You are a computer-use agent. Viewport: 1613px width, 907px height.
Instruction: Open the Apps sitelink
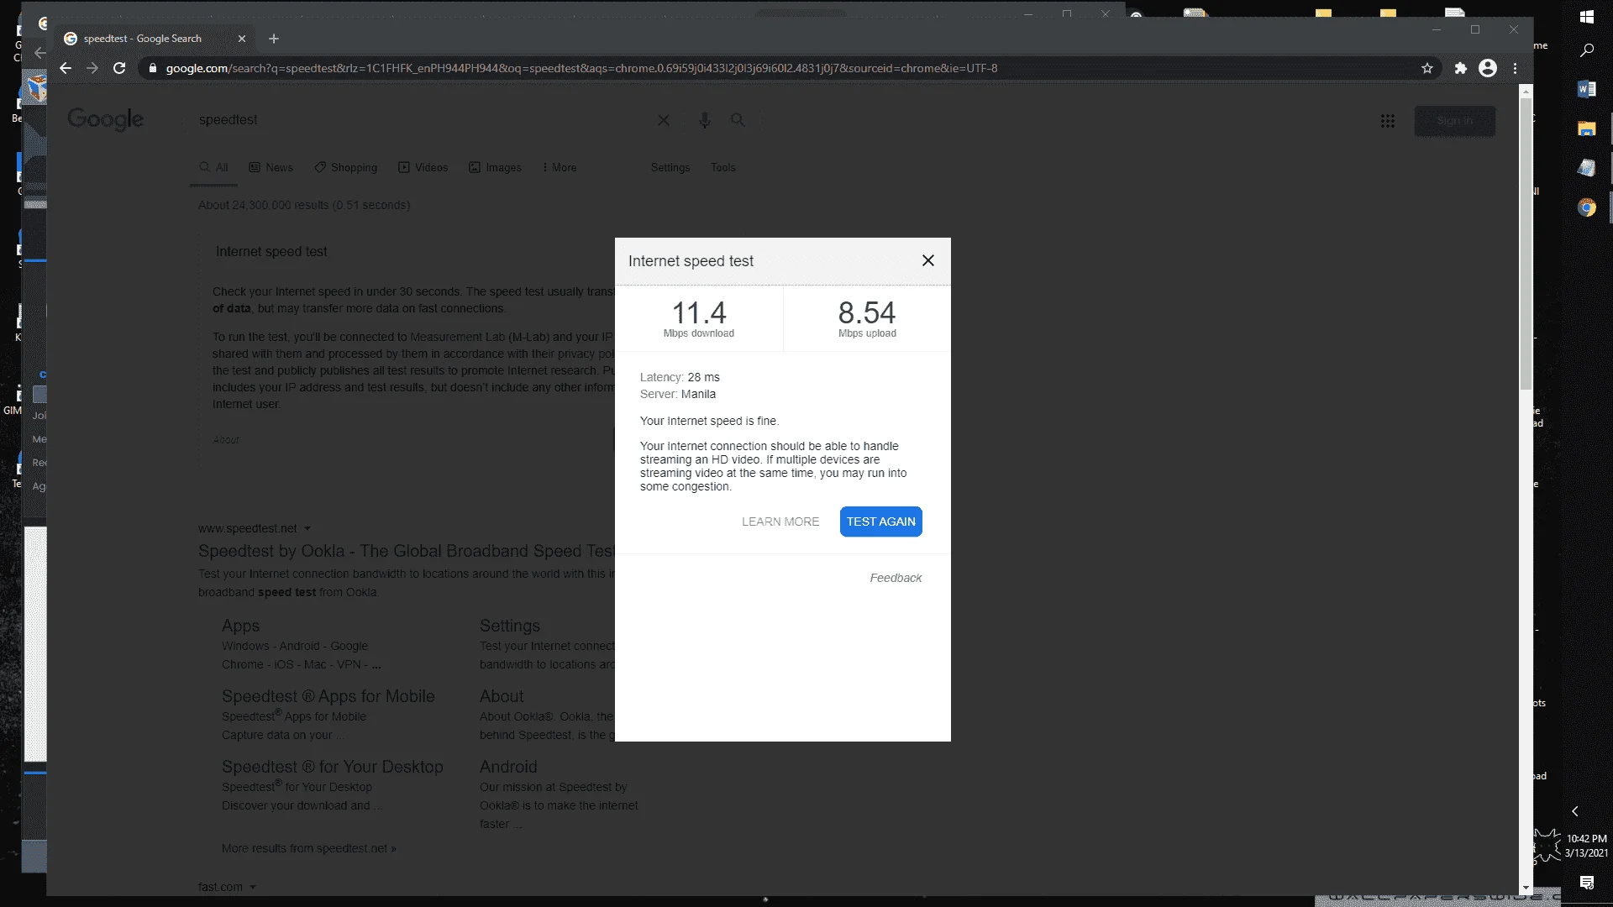tap(240, 626)
